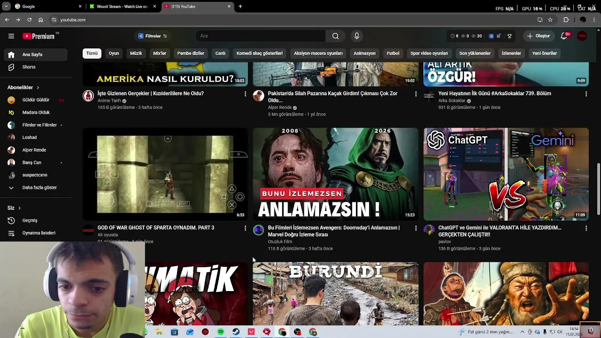Click the browser home button
The height and width of the screenshot is (338, 601).
click(x=40, y=20)
